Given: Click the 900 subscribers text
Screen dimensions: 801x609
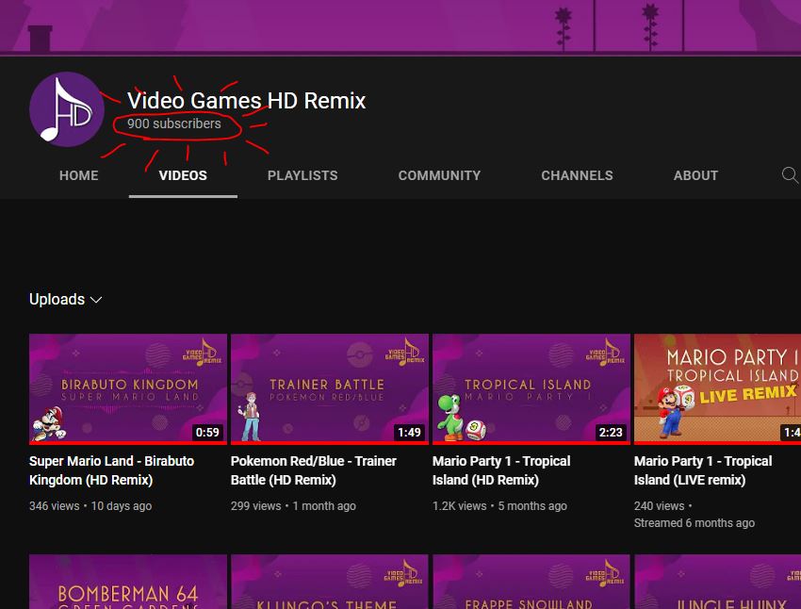Looking at the screenshot, I should pyautogui.click(x=174, y=123).
